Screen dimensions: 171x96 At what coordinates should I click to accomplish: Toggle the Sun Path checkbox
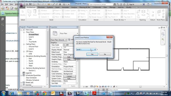[65, 83]
